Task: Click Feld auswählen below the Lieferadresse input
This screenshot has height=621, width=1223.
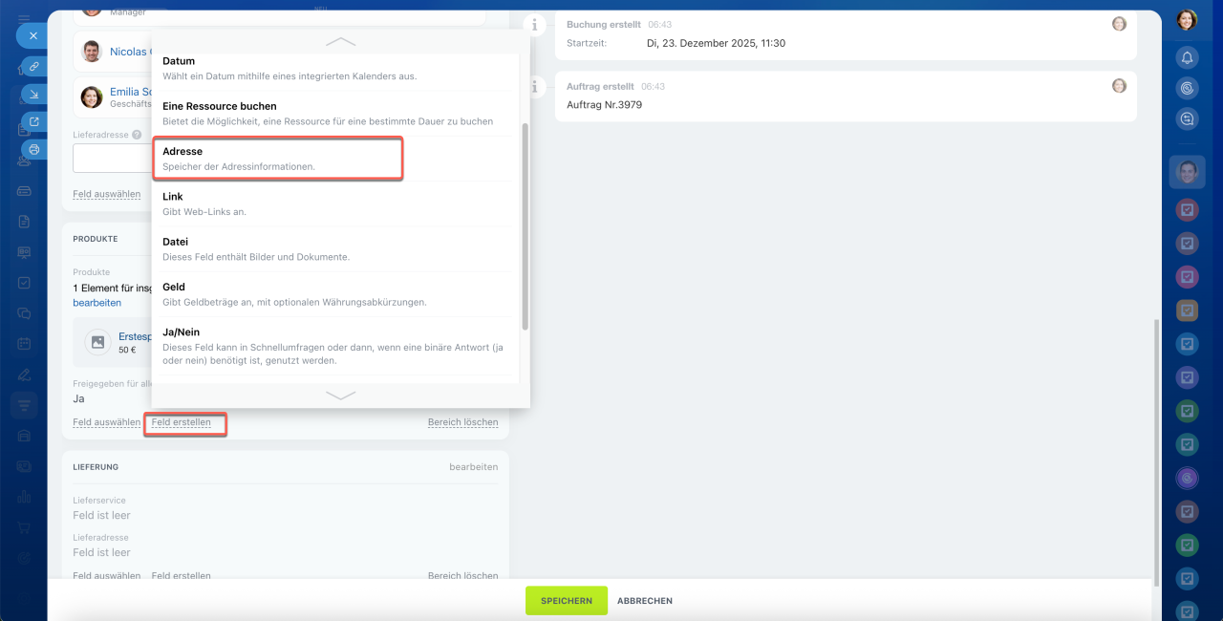Action: coord(107,194)
